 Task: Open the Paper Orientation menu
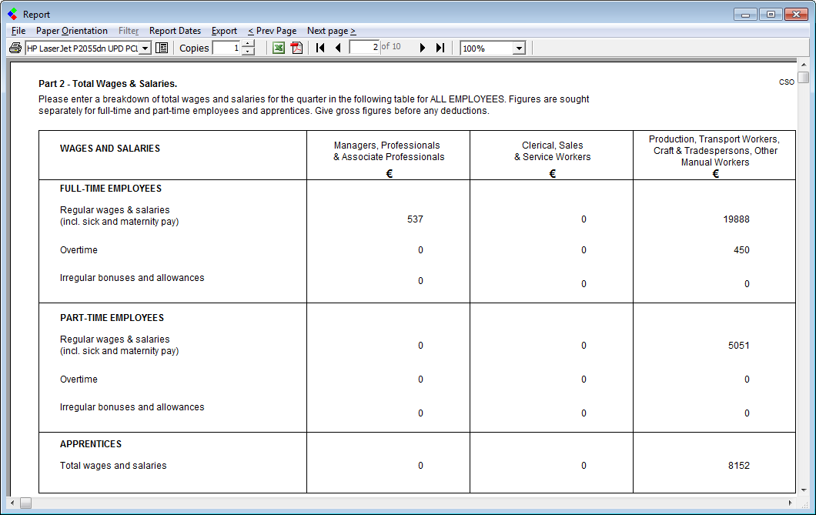tap(72, 31)
